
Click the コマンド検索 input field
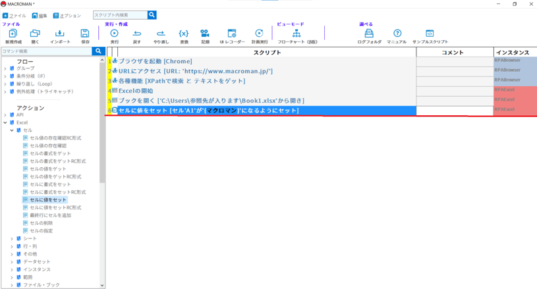pos(47,51)
